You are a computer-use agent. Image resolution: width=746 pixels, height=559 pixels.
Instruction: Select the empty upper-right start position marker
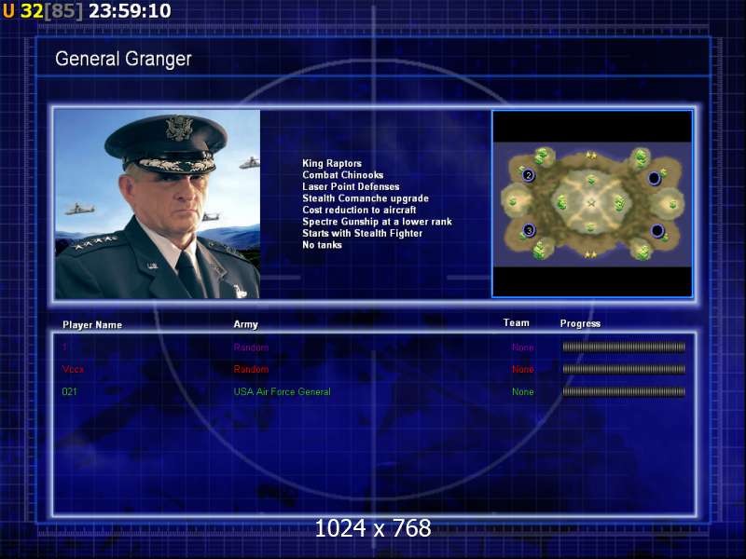click(655, 178)
